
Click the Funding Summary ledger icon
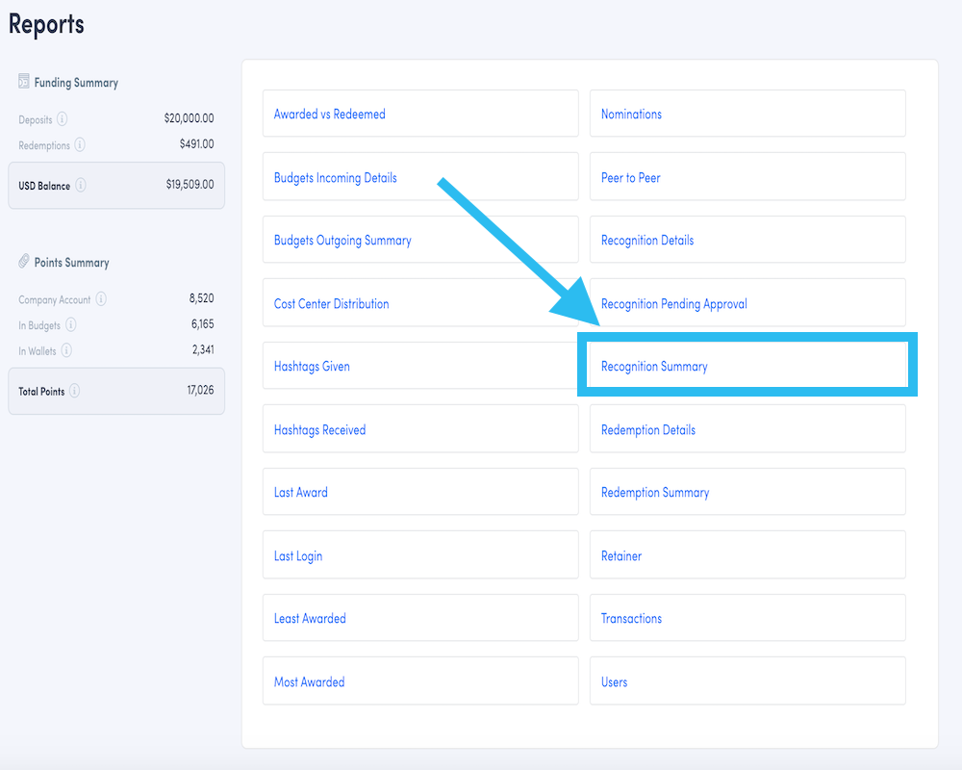(23, 82)
